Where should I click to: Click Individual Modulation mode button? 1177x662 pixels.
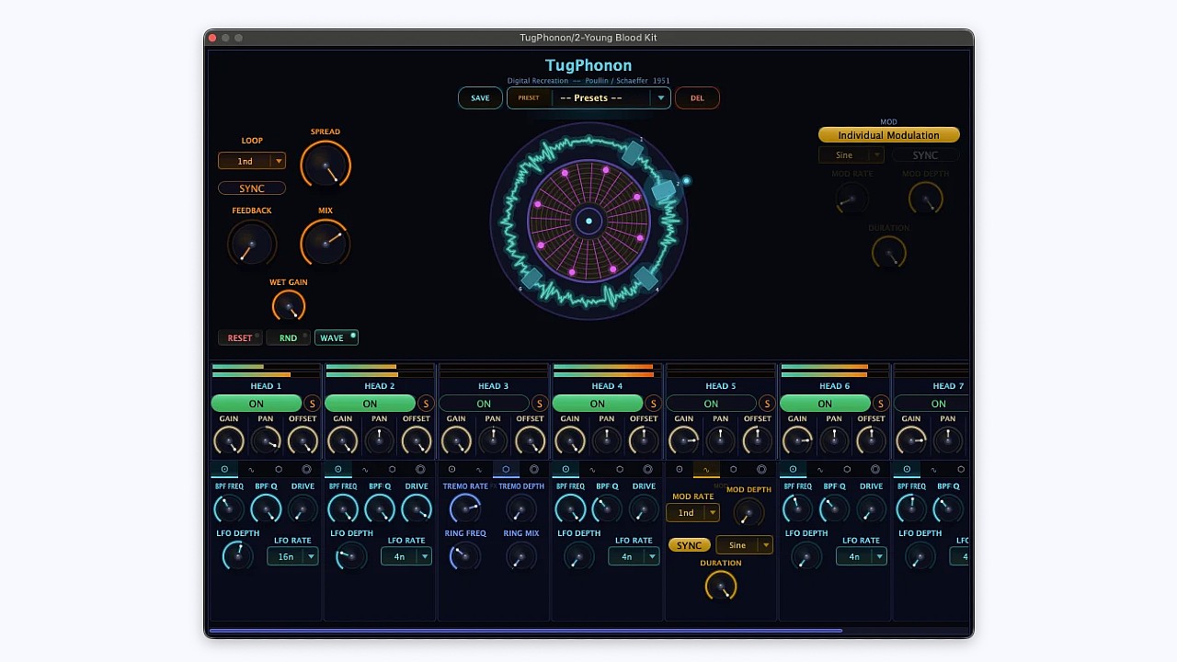coord(888,135)
